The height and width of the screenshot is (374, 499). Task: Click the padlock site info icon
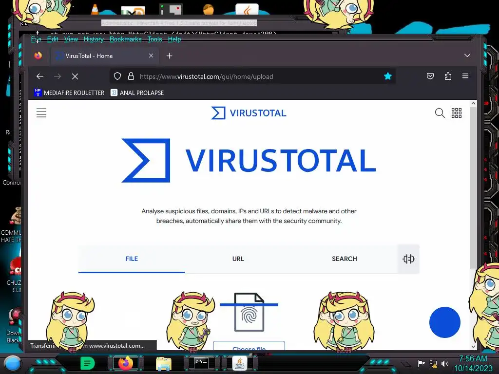[x=131, y=76]
